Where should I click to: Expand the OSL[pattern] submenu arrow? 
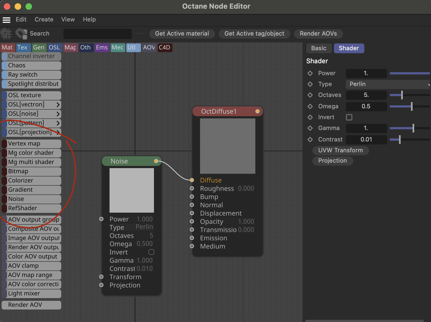coord(58,123)
